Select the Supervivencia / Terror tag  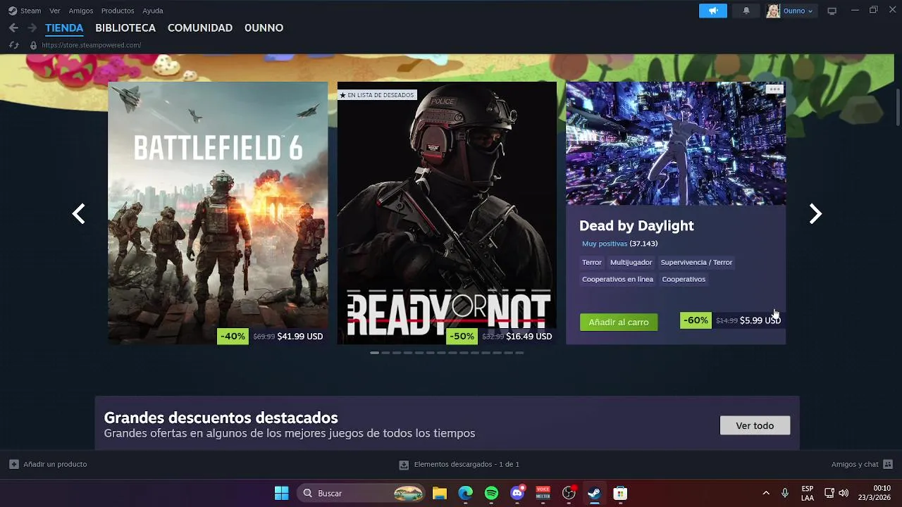696,262
